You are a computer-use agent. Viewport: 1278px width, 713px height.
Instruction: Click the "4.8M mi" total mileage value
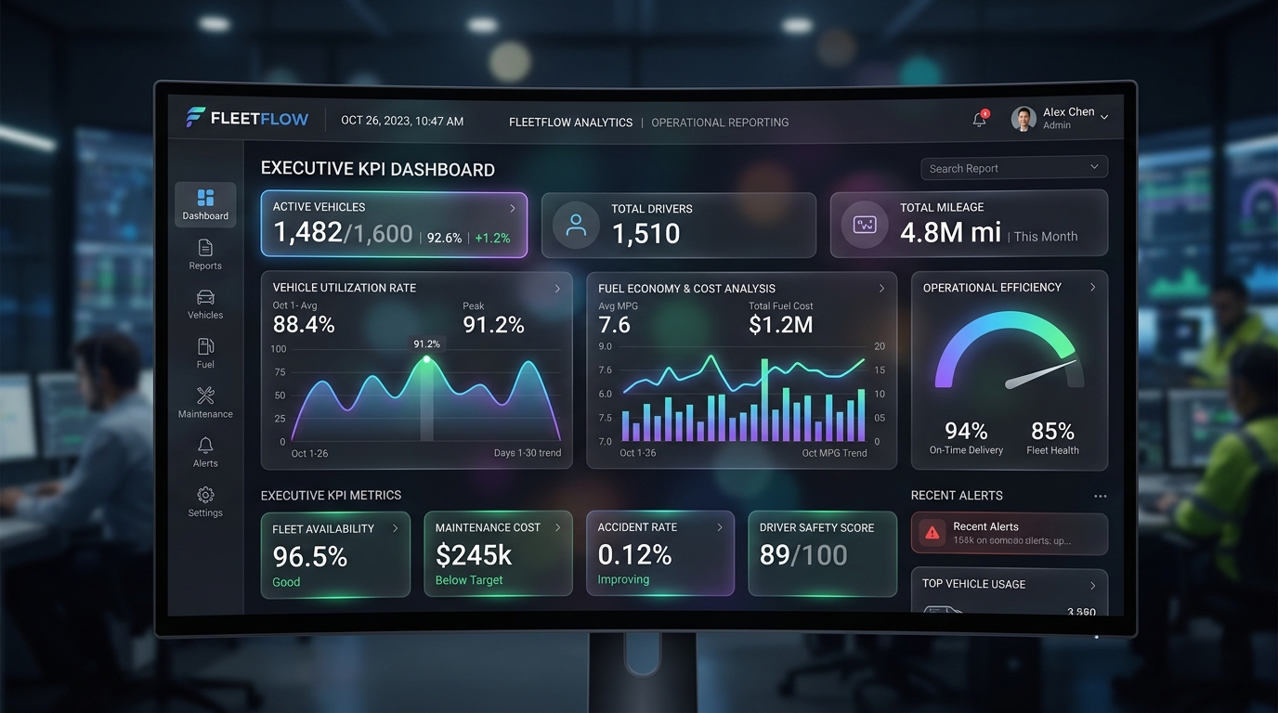click(950, 233)
